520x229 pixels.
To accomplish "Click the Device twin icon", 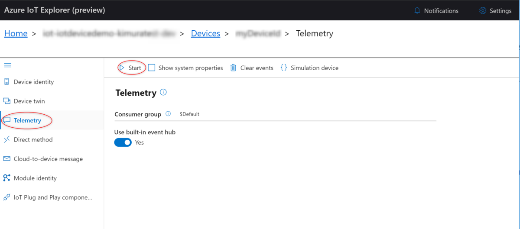I will click(x=6, y=101).
